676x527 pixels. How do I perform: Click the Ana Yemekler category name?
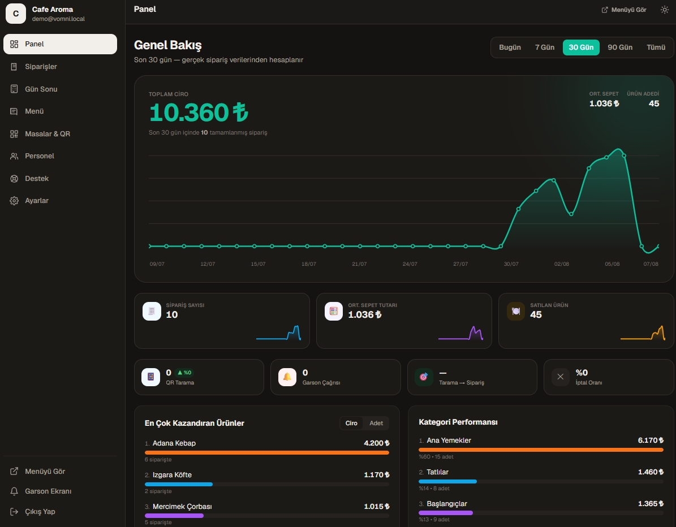click(449, 440)
